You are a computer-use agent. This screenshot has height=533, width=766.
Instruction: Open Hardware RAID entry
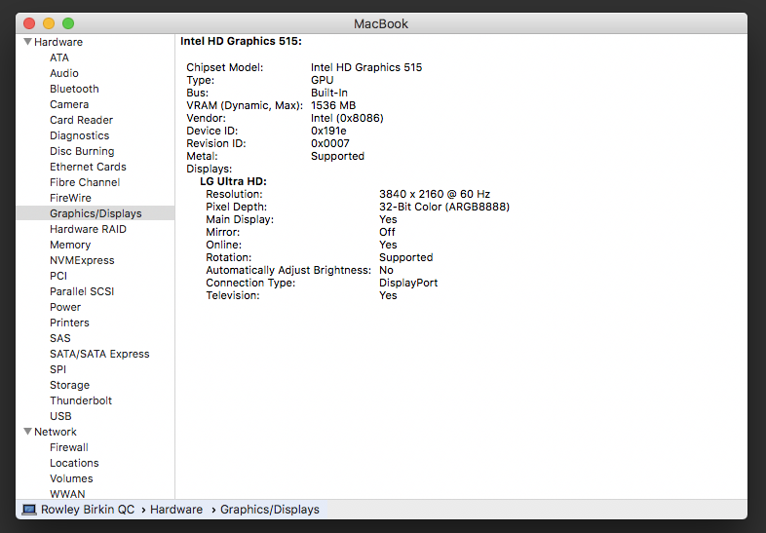coord(88,229)
